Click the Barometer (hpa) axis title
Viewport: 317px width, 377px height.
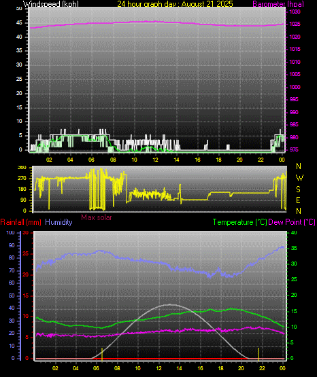tap(278, 3)
